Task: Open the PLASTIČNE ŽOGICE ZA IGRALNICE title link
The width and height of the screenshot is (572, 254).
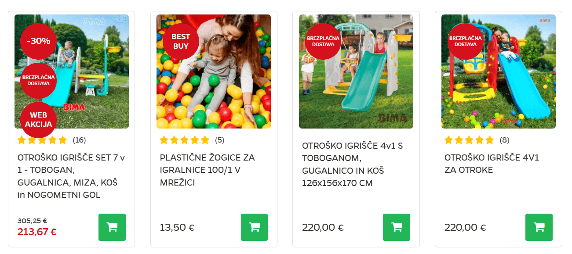Action: pos(207,170)
